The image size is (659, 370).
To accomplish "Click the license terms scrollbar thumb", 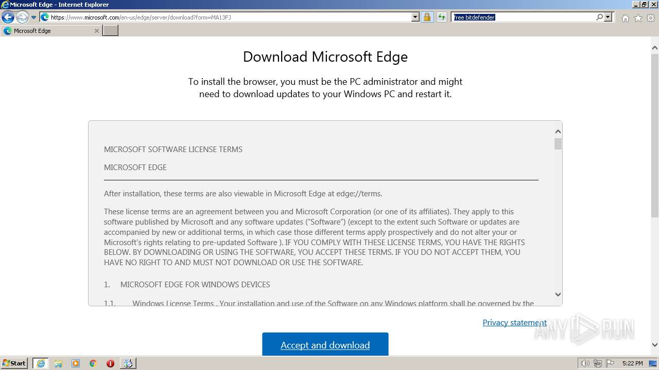I will pos(558,144).
